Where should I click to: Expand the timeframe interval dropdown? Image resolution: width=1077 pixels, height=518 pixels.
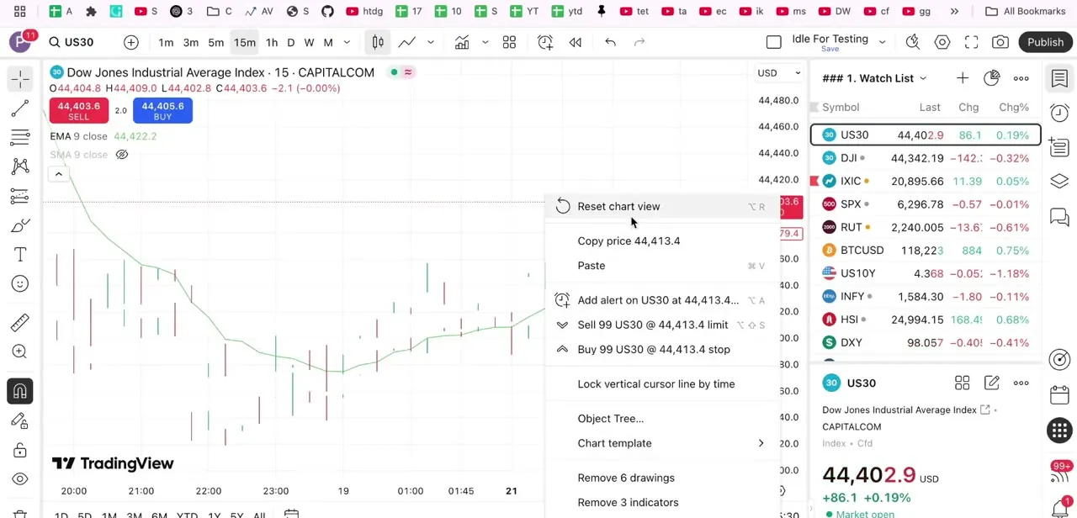point(347,42)
